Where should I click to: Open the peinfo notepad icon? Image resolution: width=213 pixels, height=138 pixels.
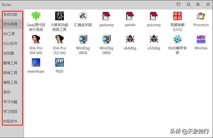(x=130, y=16)
